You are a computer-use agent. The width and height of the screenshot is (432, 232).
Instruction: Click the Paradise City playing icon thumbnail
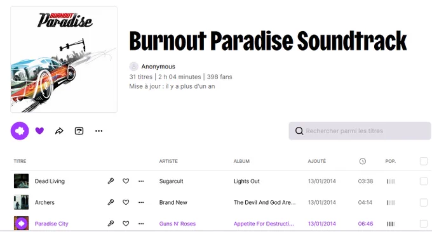click(21, 223)
